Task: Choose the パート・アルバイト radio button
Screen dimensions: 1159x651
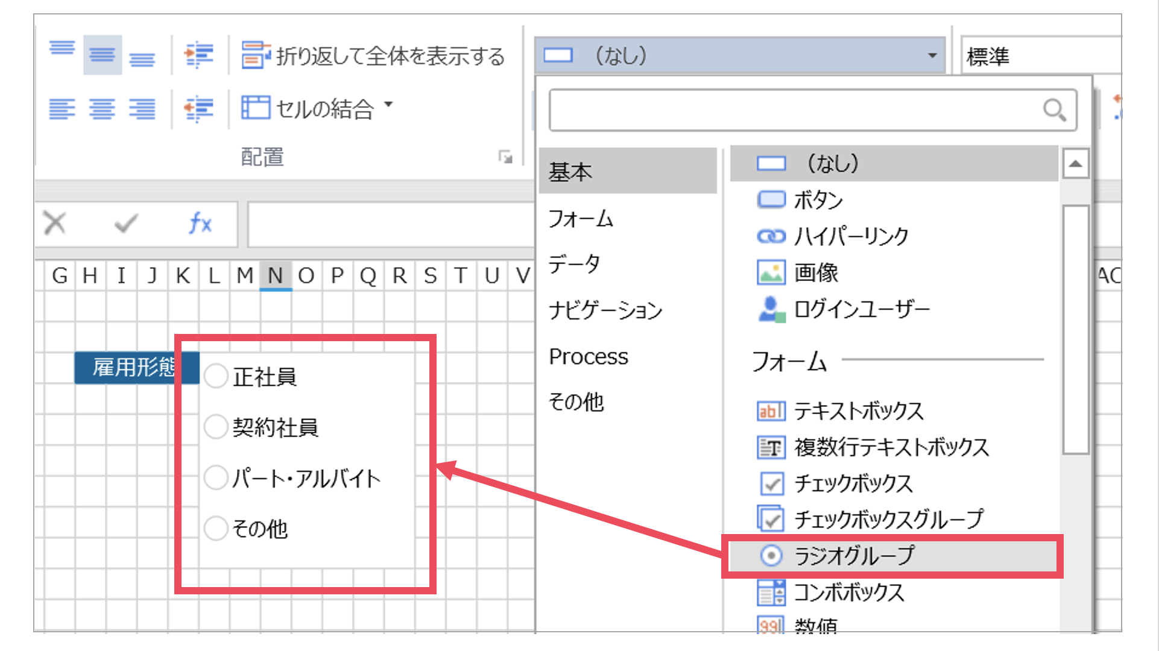Action: [x=215, y=477]
